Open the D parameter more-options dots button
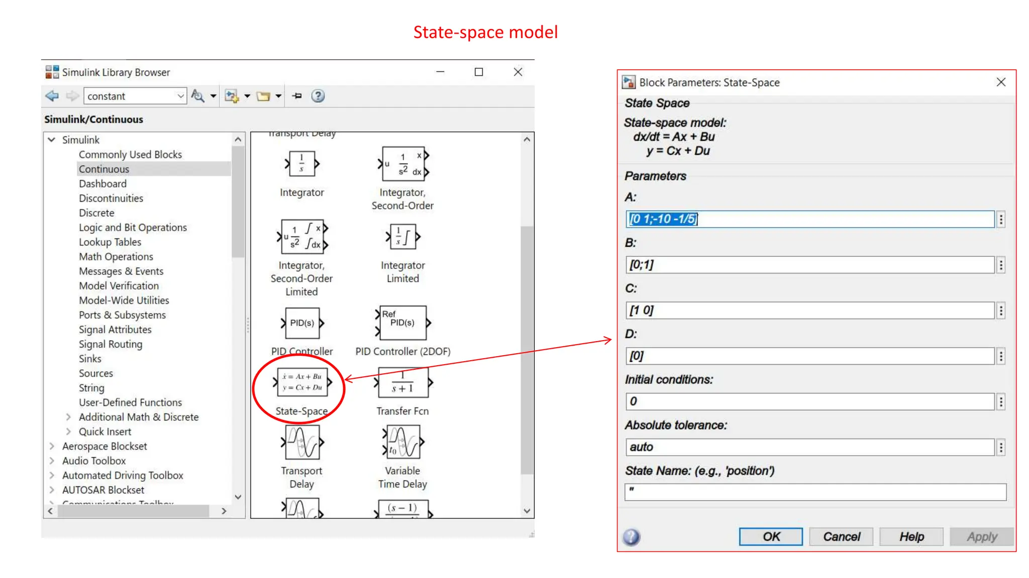Viewport: 1029px width, 578px height. pos(1001,356)
